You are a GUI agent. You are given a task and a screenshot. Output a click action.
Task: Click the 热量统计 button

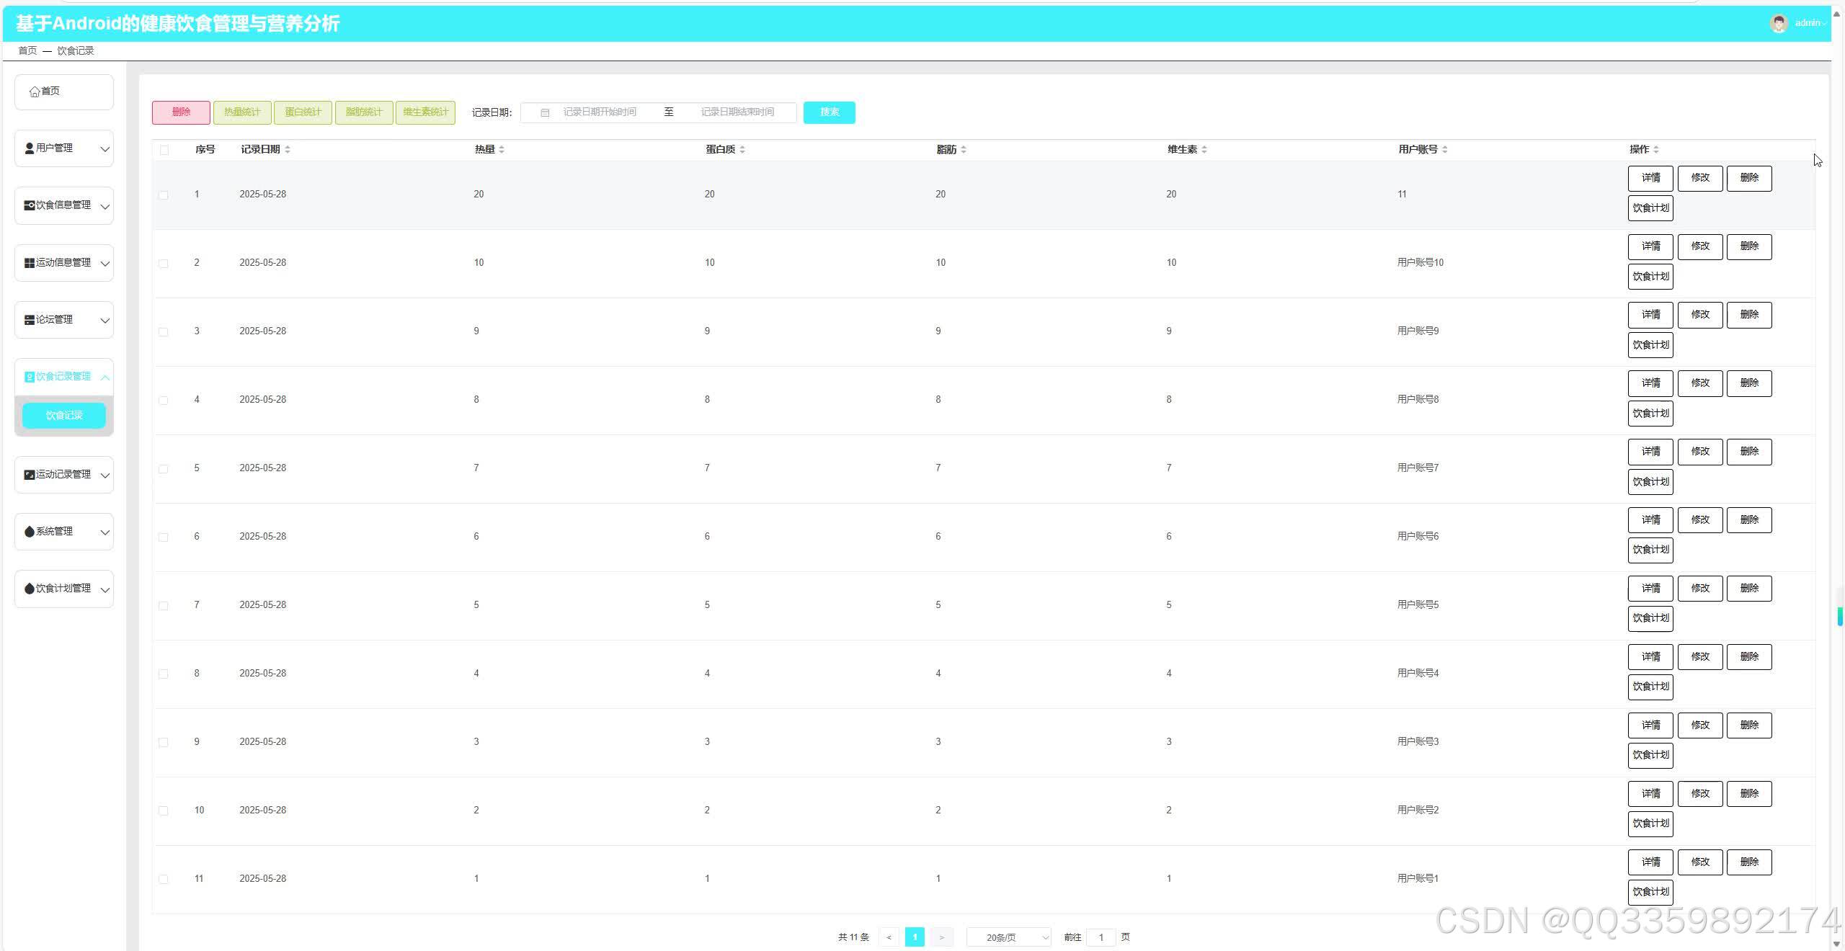tap(242, 112)
